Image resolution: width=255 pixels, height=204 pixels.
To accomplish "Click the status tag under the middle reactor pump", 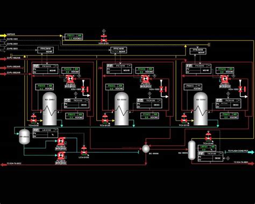I will click(x=145, y=86).
